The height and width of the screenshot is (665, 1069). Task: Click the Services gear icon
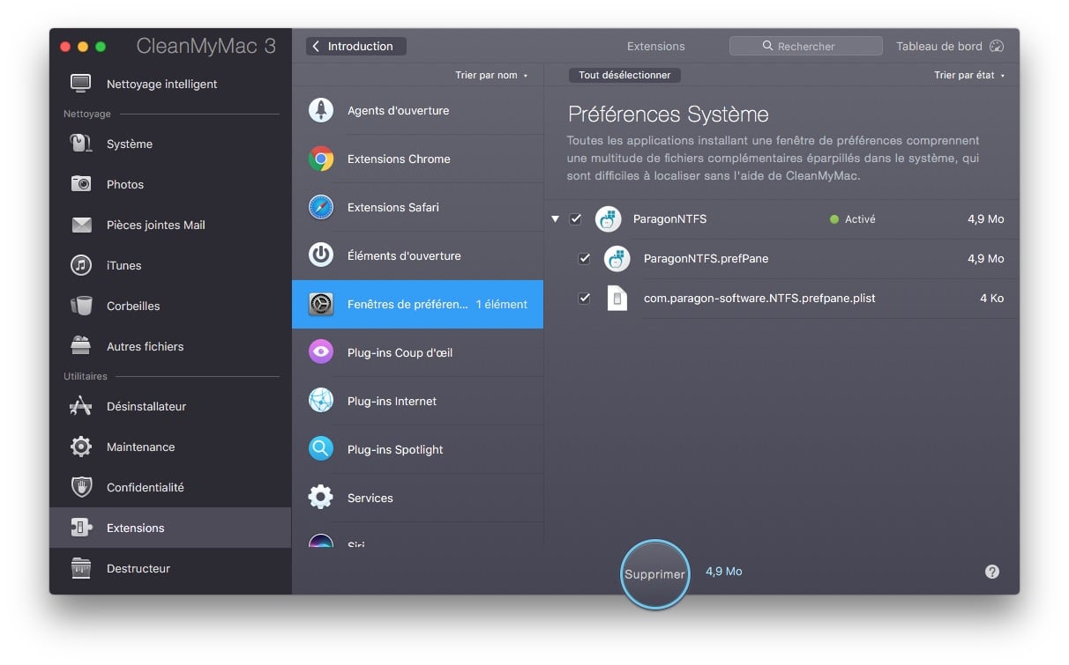click(321, 498)
